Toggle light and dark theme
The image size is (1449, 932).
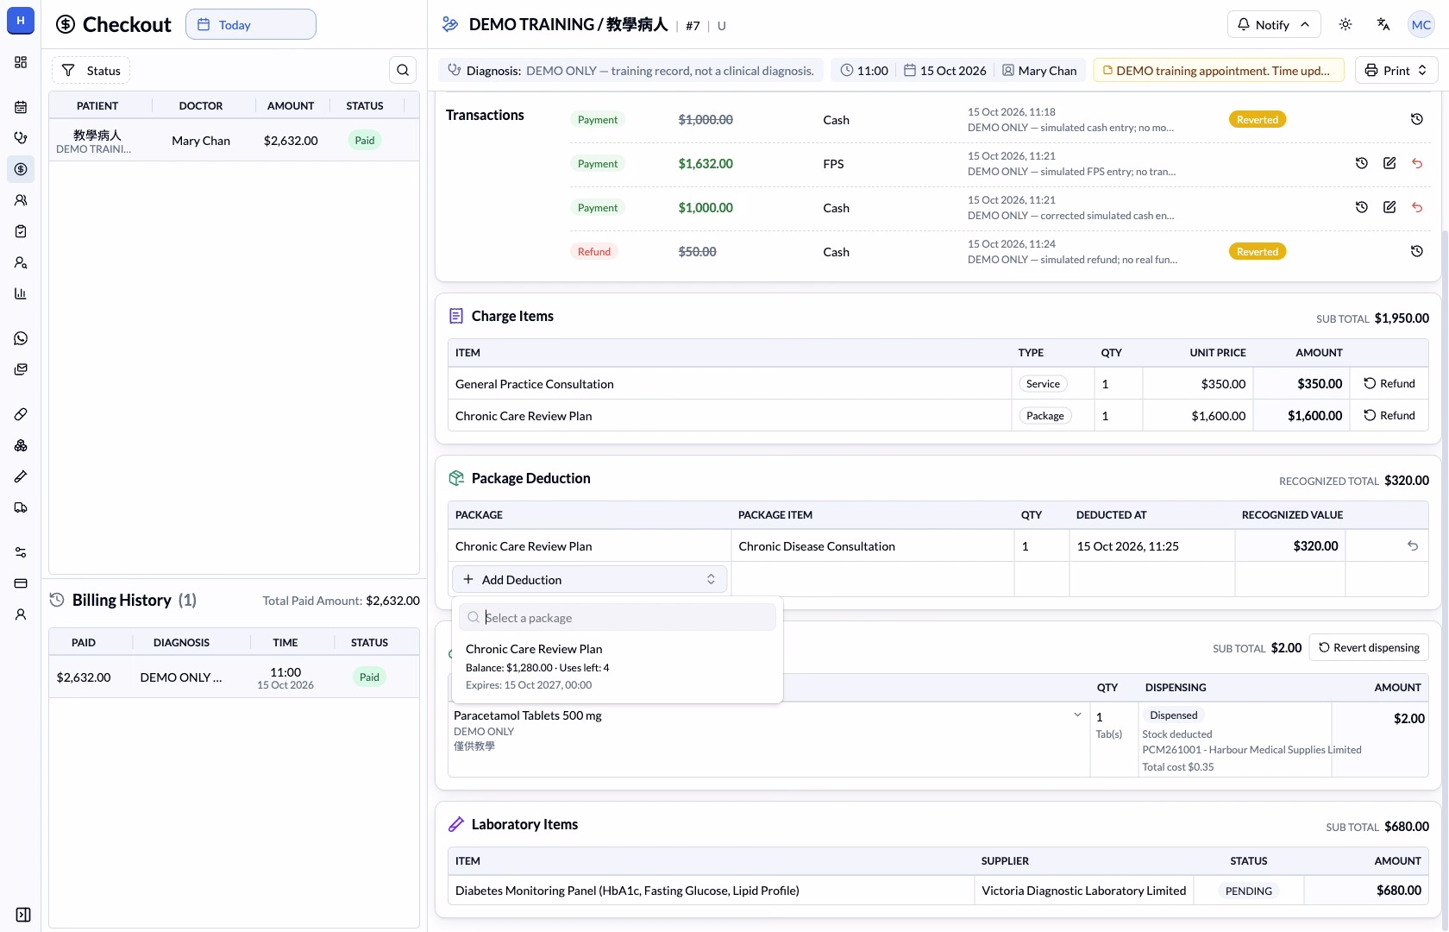[1345, 24]
